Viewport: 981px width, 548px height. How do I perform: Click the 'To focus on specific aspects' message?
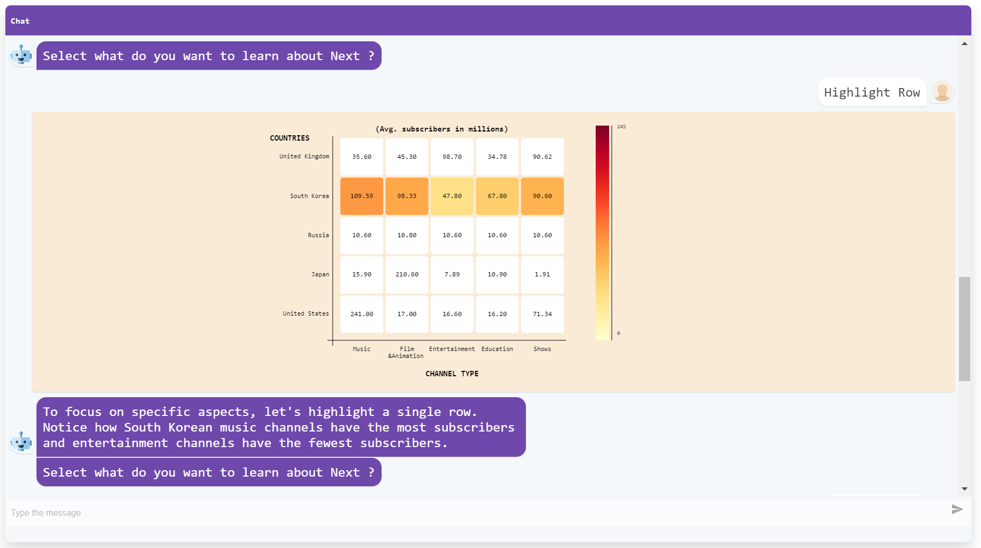point(281,427)
